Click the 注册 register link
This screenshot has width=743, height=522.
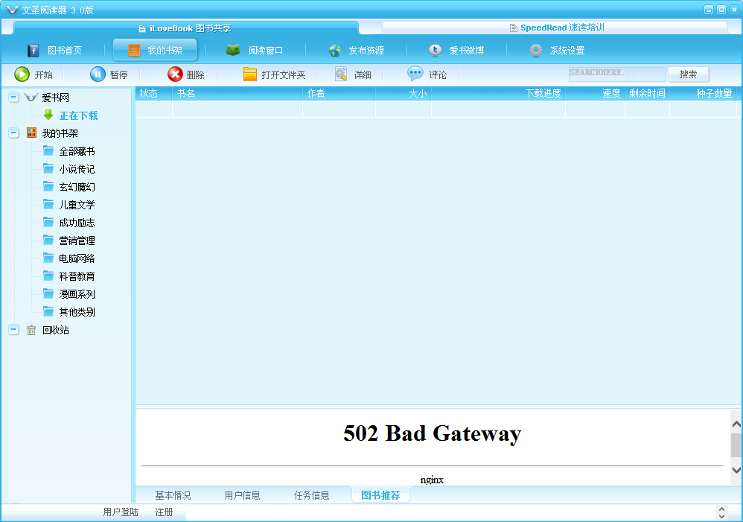(x=164, y=512)
